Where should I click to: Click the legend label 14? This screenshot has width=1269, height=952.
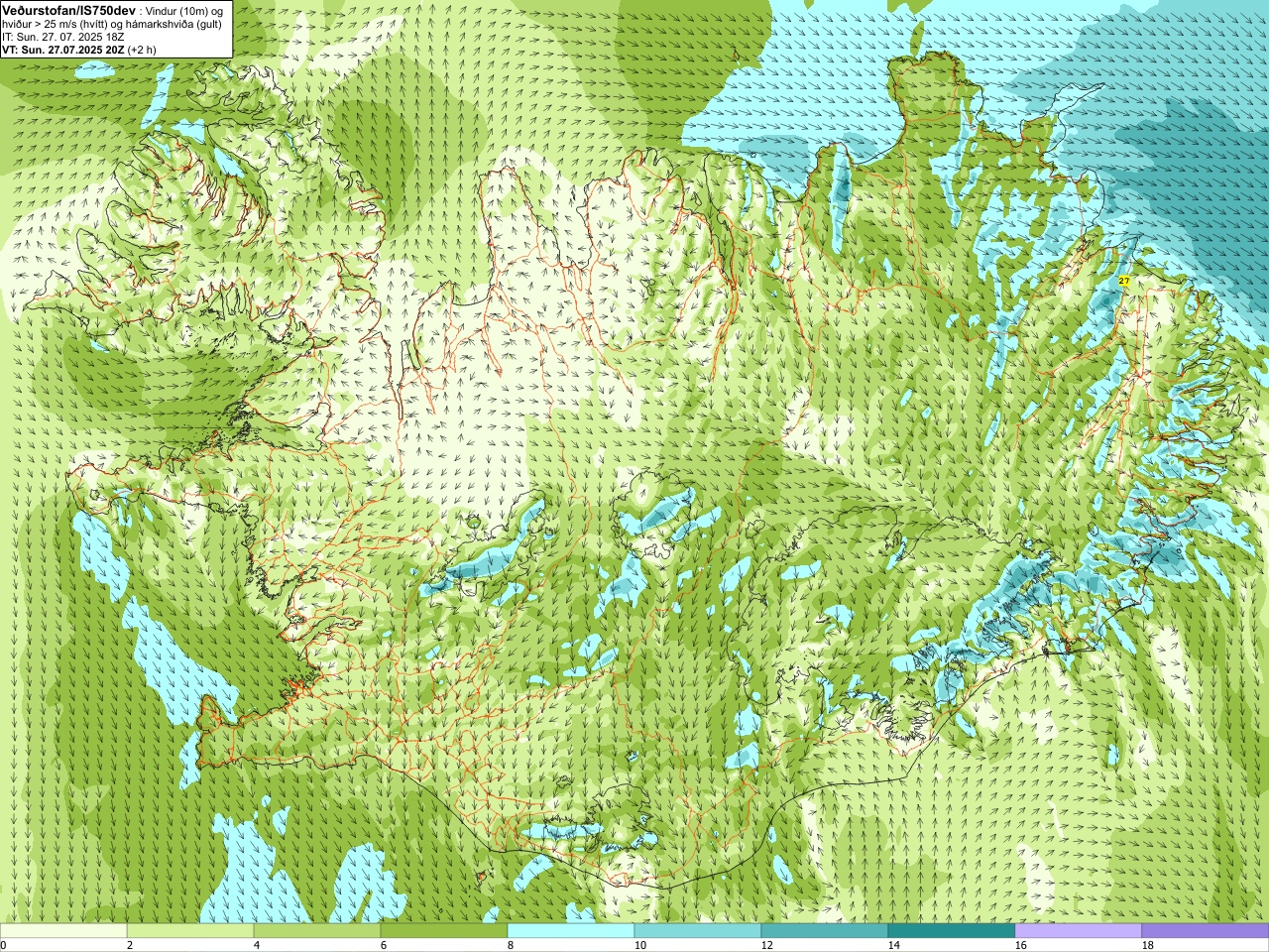(893, 945)
